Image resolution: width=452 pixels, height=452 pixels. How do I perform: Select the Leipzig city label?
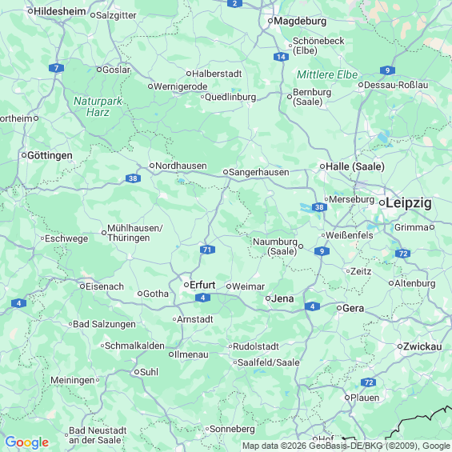pos(409,203)
